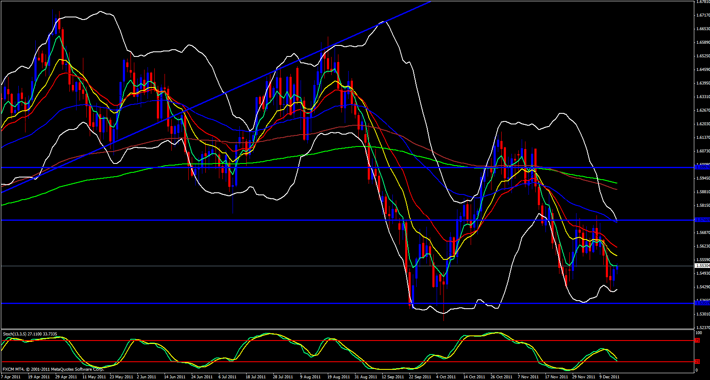Click the stochastic 75 level marker
This screenshot has width=710, height=380.
(697, 341)
